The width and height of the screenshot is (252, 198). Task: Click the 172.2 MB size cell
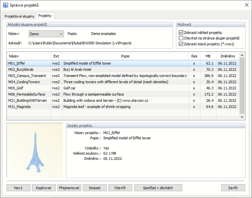tap(209, 94)
